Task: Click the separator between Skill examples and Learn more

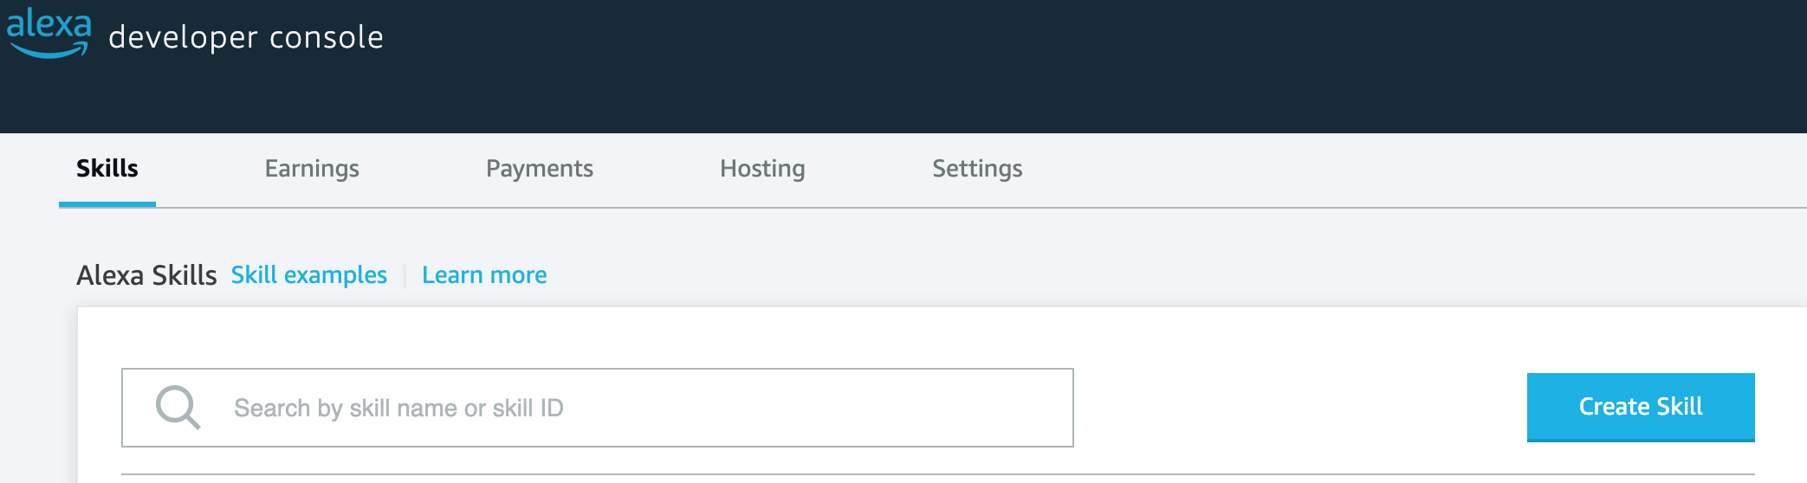Action: [405, 276]
